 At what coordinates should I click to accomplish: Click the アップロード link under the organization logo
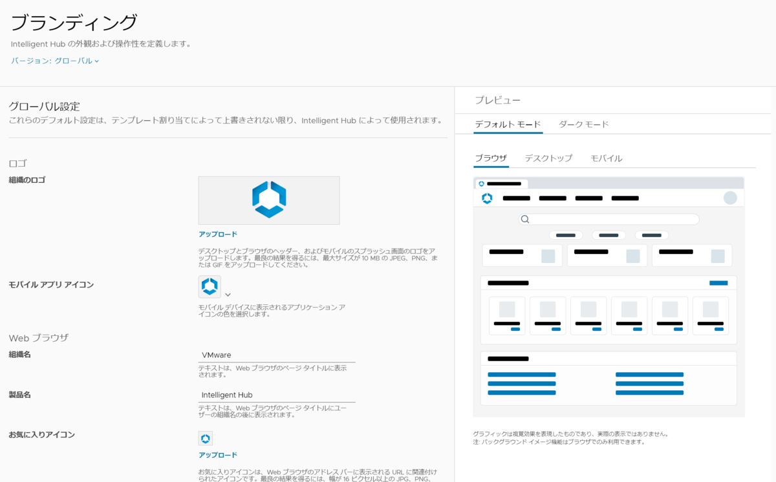click(218, 235)
